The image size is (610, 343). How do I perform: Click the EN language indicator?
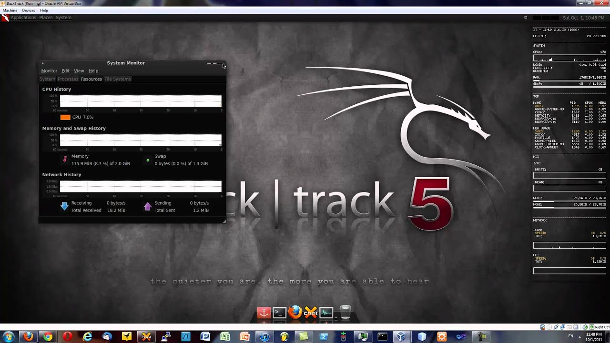pos(571,336)
